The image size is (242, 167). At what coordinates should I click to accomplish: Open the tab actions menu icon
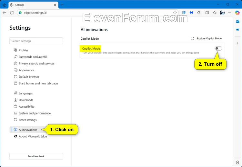click(4, 5)
